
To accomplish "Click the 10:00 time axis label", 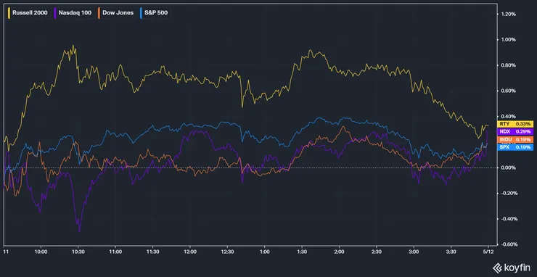I will 41,252.
